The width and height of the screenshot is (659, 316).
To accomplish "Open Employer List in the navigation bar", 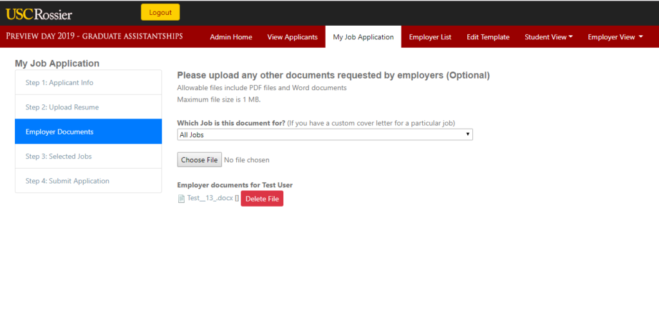I will click(430, 37).
